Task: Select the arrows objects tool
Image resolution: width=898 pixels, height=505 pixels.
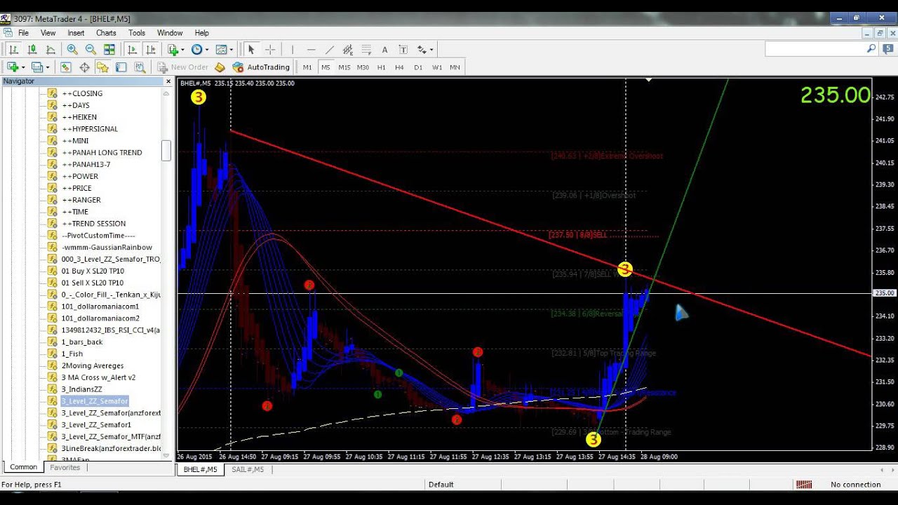Action: pyautogui.click(x=421, y=49)
